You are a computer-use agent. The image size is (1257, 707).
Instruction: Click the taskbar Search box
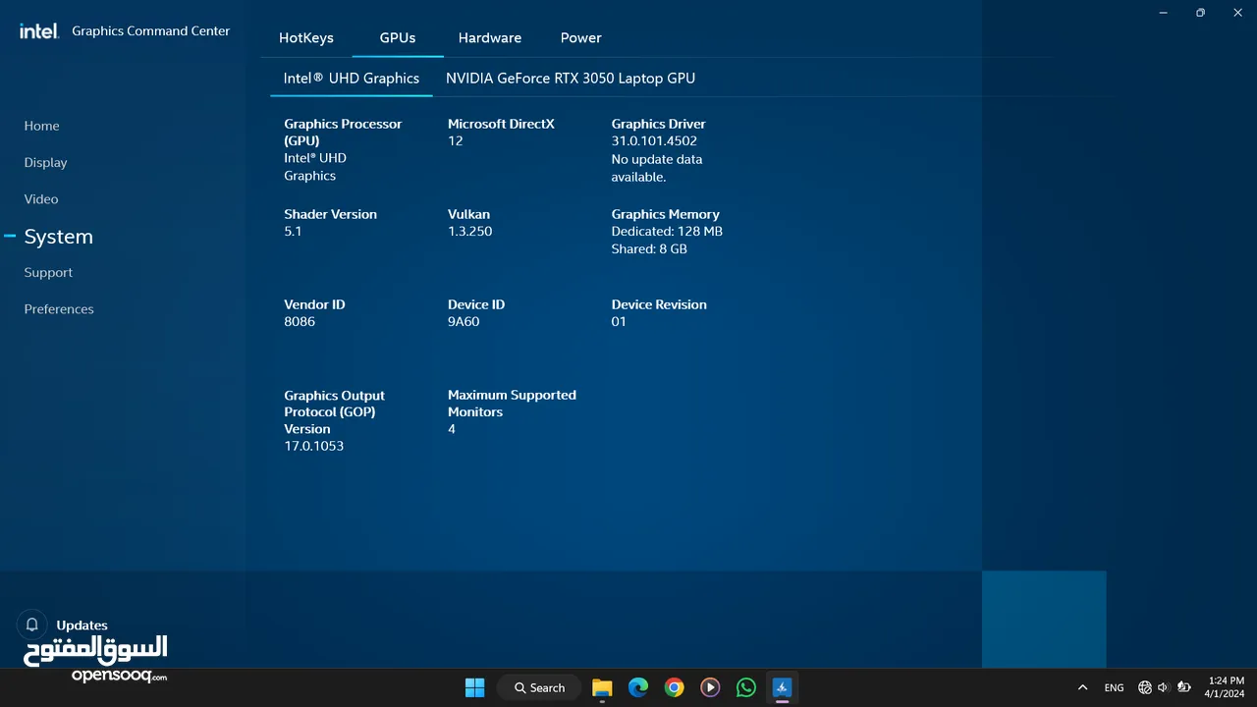coord(540,687)
